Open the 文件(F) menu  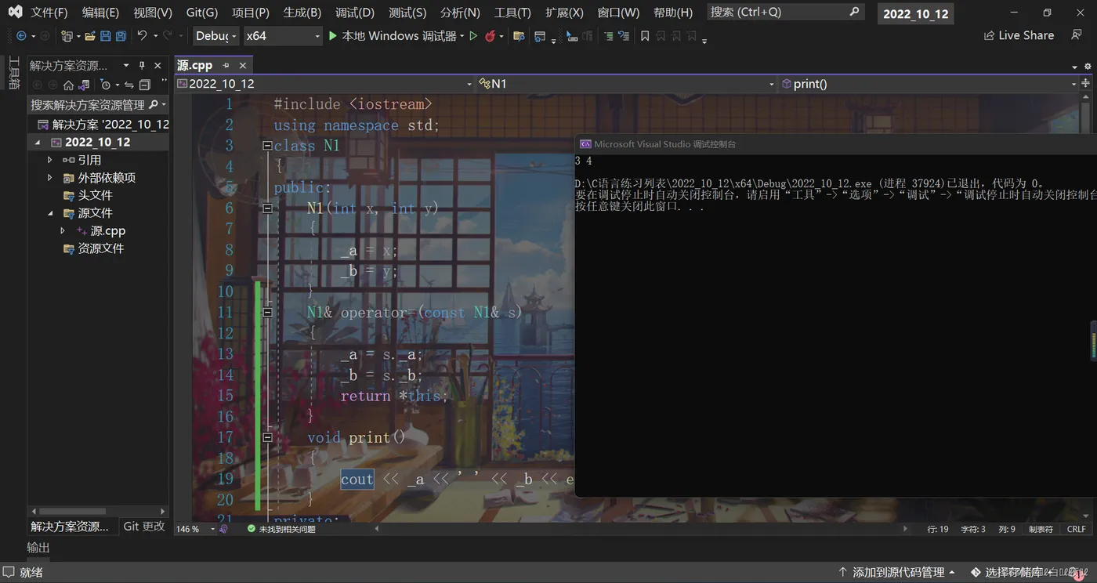coord(49,13)
